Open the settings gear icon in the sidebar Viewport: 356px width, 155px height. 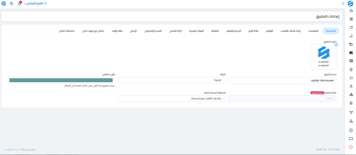351,130
